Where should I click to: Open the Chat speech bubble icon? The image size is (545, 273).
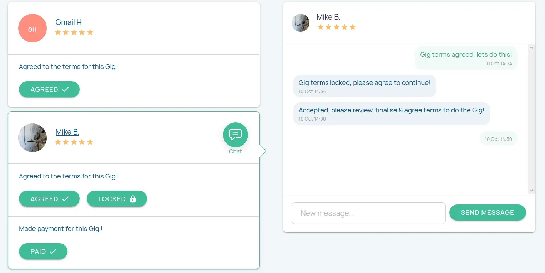[235, 135]
